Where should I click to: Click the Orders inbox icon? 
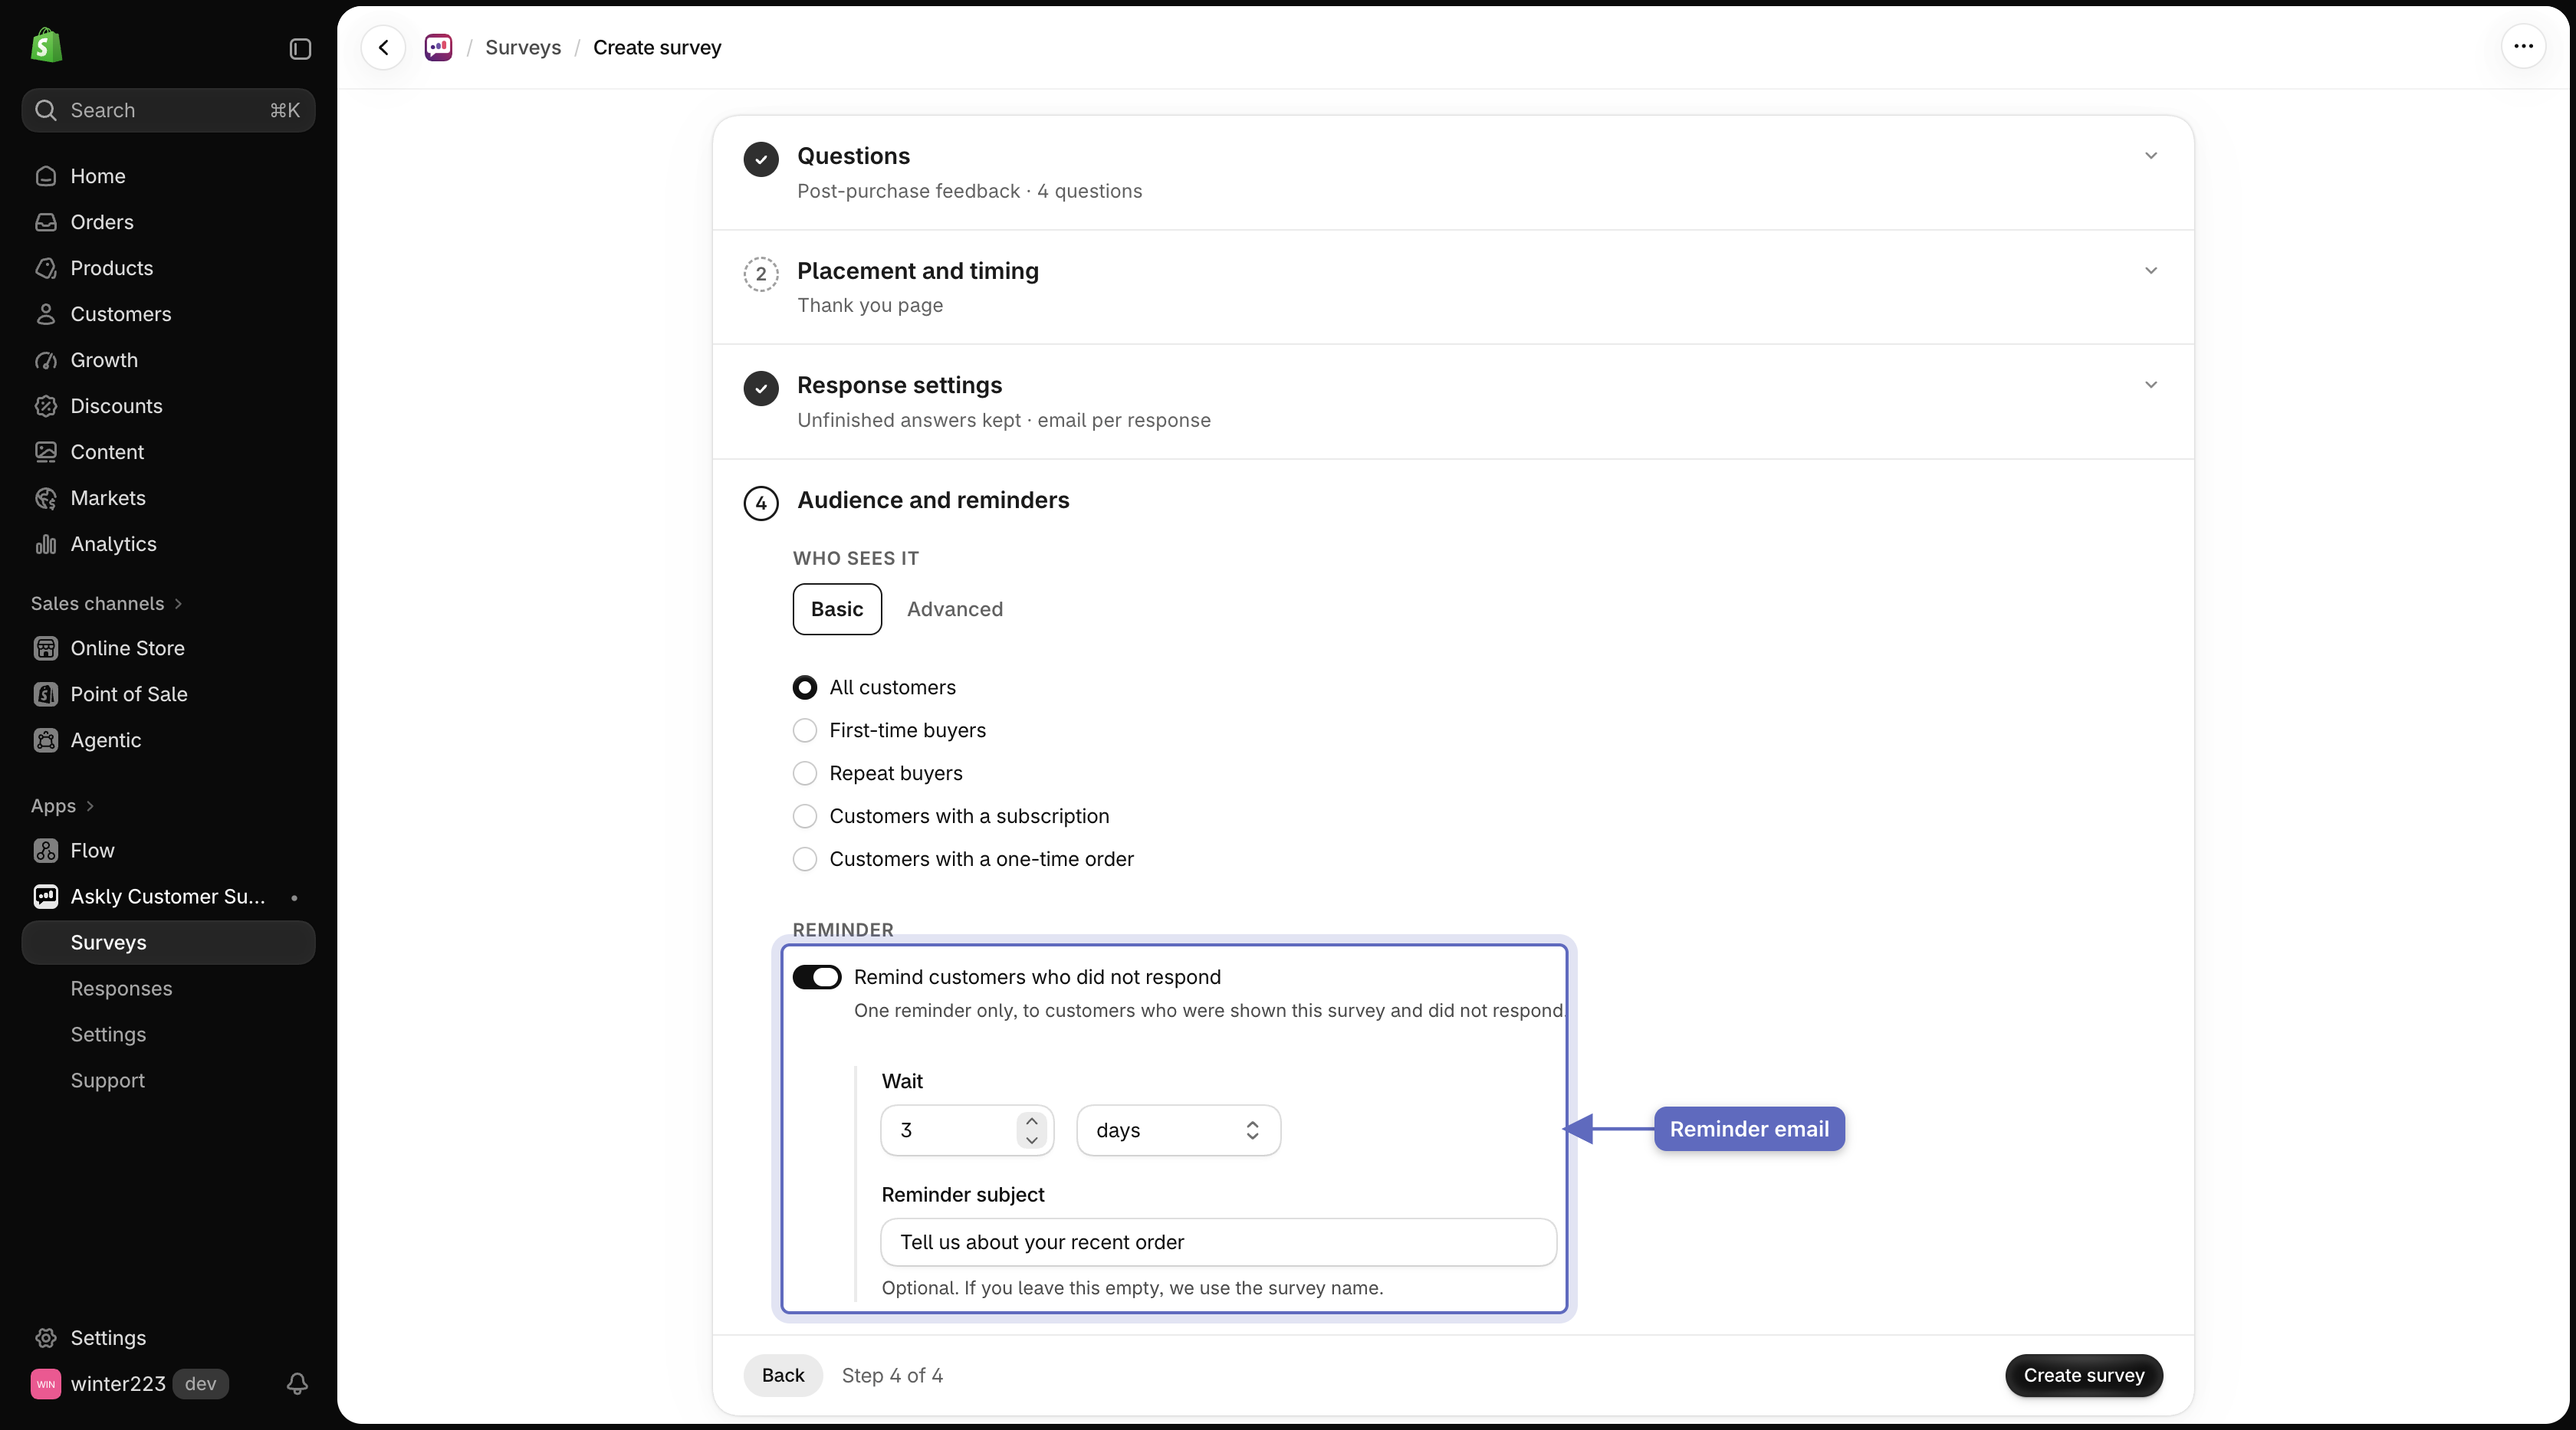tap(46, 221)
